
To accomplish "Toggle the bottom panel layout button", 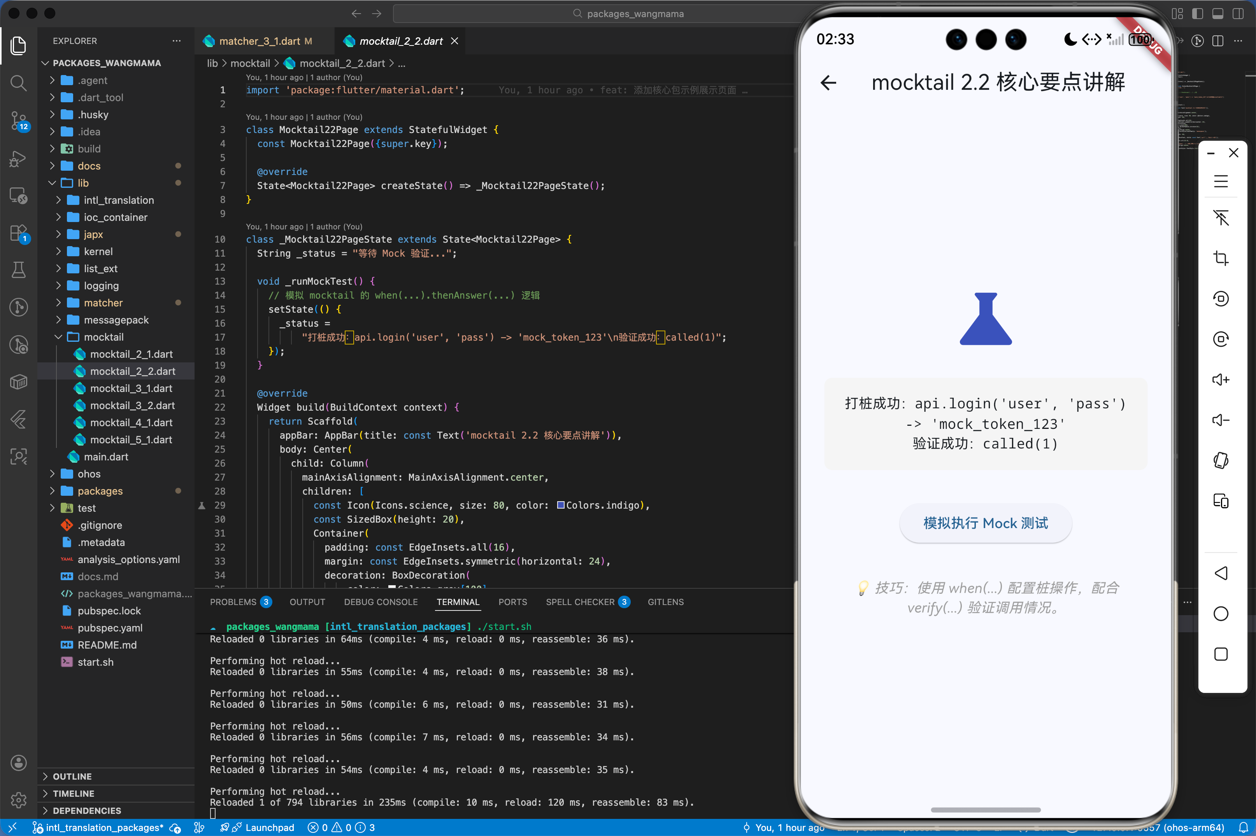I will click(1217, 14).
